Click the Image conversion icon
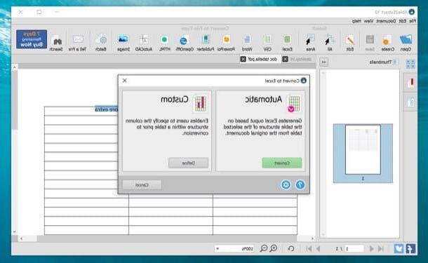Screen dimensions: 428x263 (x=123, y=39)
